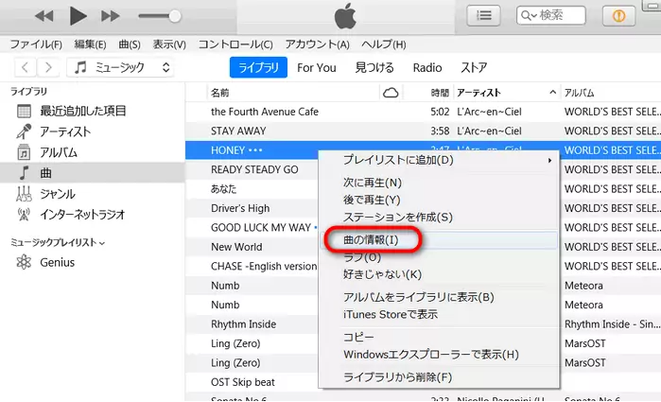The width and height of the screenshot is (661, 402).
Task: Select Internet Radio in the sidebar
Action: [x=82, y=214]
